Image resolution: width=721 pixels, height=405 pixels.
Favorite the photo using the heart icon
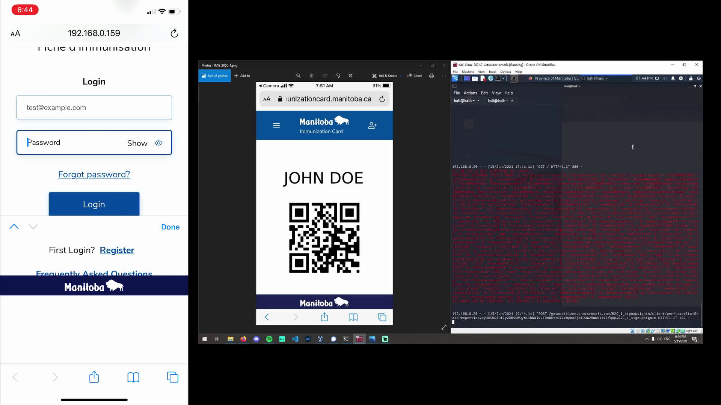325,75
